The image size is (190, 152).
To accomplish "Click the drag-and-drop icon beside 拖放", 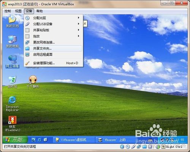I will pos(27,36).
